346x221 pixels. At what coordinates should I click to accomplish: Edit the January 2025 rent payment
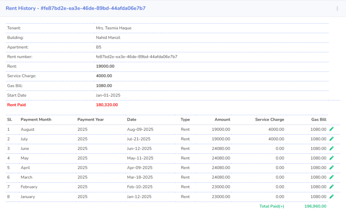[331, 196]
